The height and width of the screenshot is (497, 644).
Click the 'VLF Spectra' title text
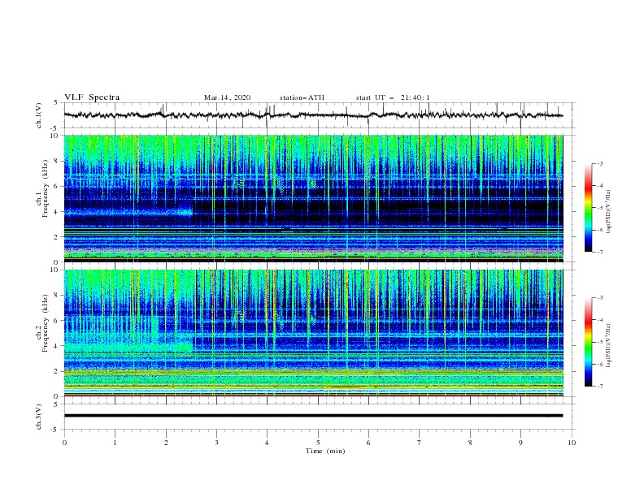pyautogui.click(x=92, y=97)
